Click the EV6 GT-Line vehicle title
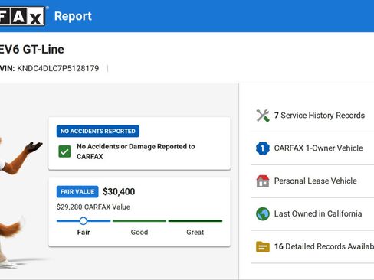 coord(31,50)
